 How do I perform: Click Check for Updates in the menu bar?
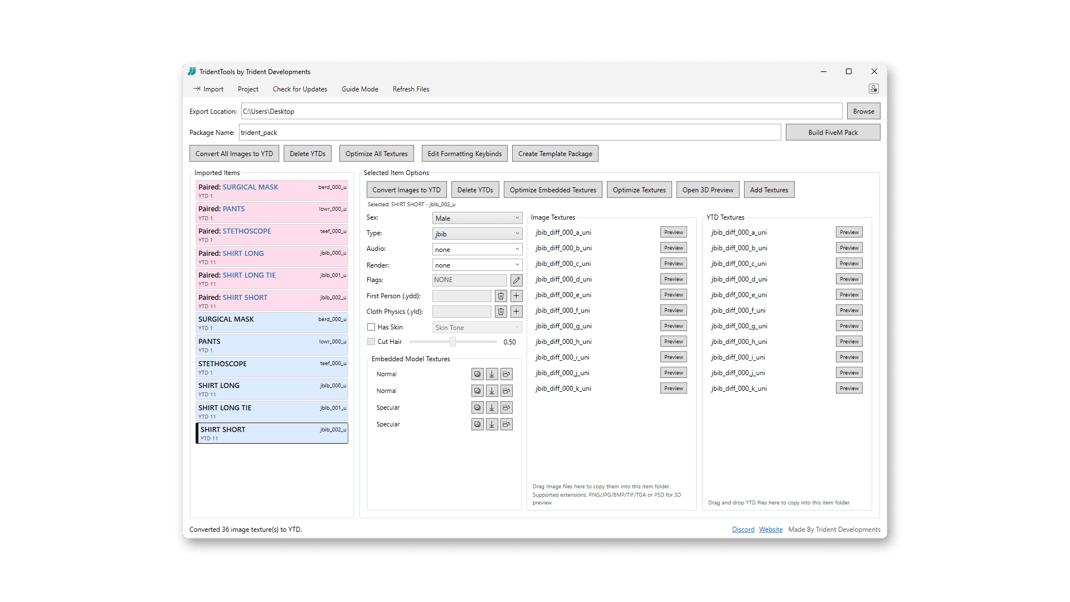point(299,89)
